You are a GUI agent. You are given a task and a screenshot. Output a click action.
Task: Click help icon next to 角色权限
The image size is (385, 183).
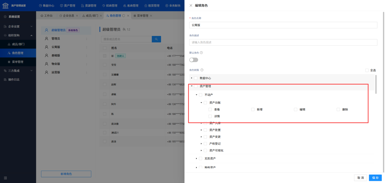pyautogui.click(x=202, y=70)
